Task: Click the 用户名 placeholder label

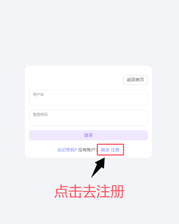Action: point(38,94)
